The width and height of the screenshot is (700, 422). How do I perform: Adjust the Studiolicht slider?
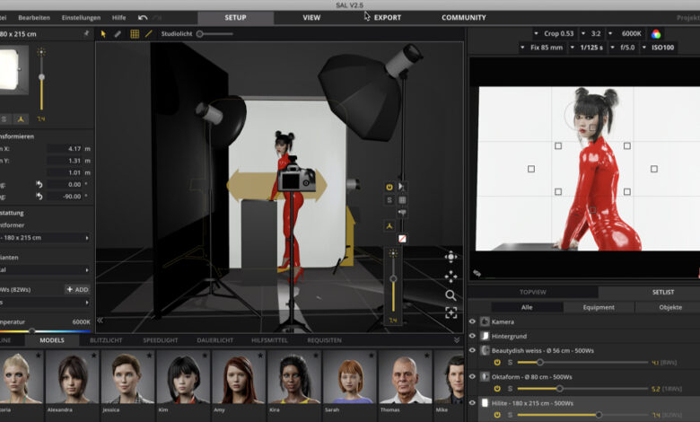[200, 34]
